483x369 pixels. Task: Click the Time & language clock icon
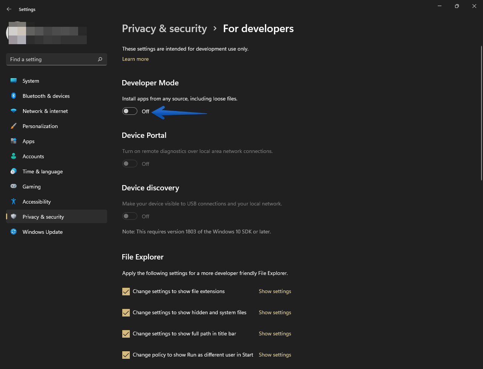[14, 171]
